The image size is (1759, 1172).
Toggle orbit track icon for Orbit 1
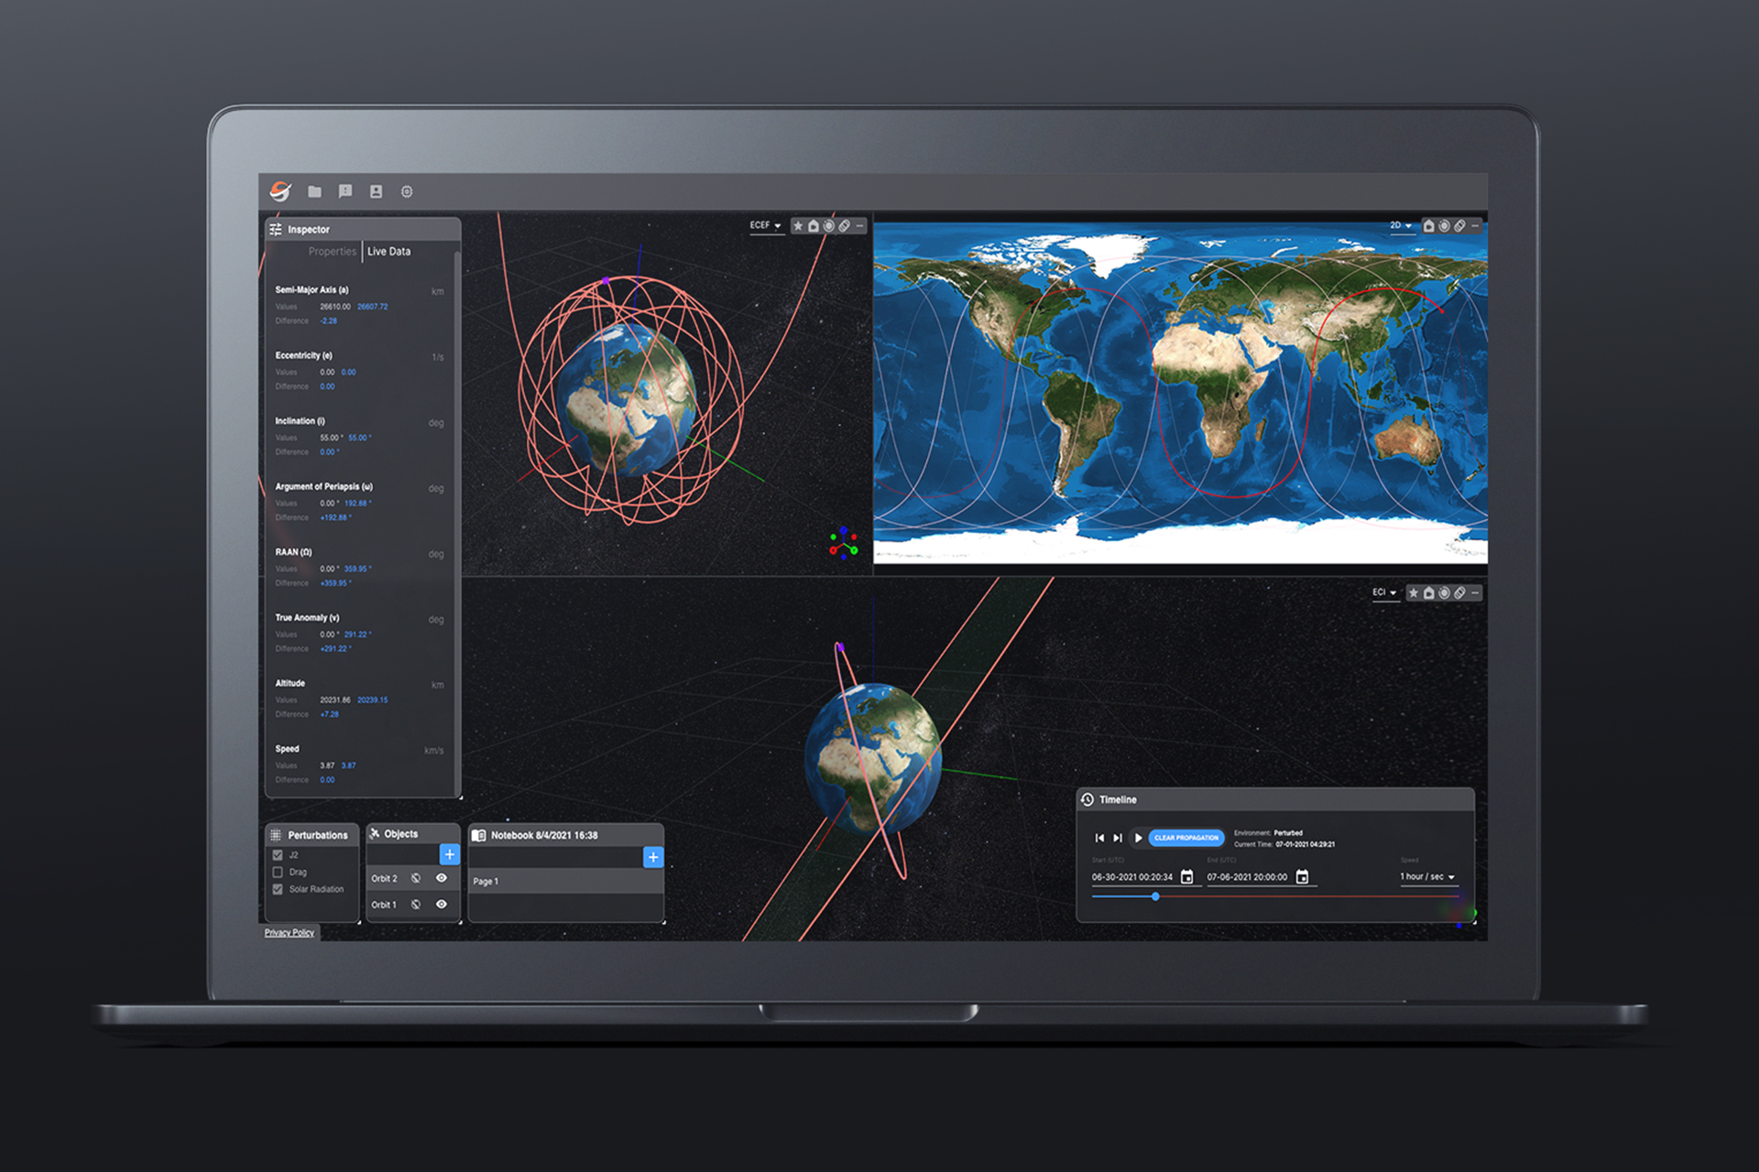(416, 905)
